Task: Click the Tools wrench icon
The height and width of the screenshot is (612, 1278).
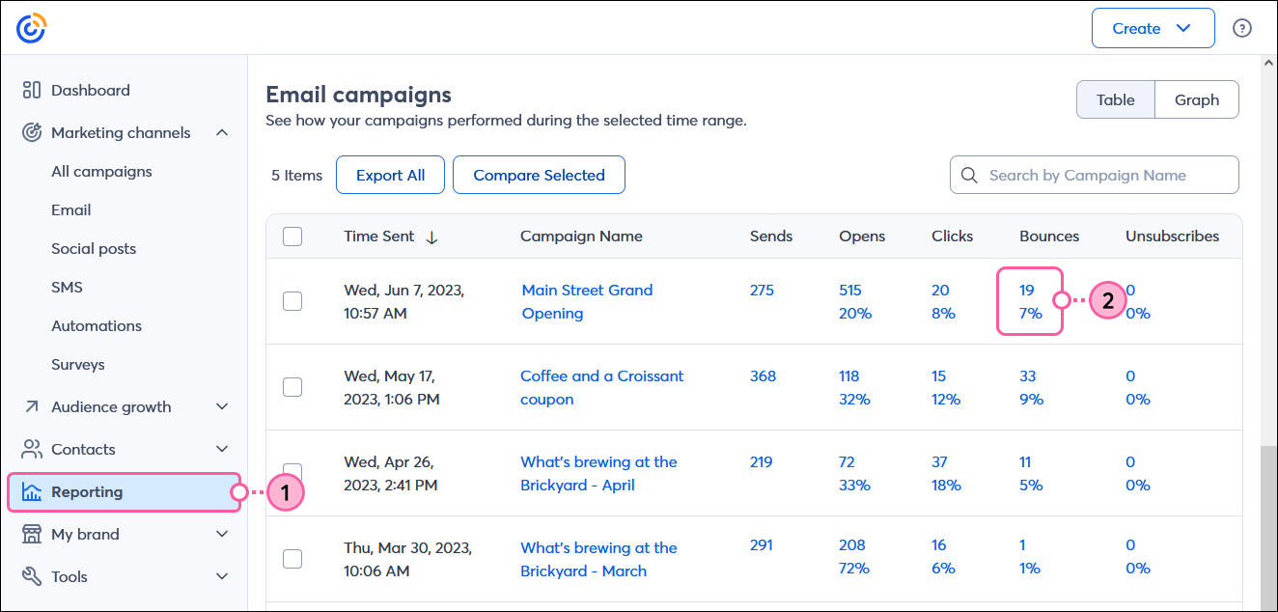Action: 31,576
